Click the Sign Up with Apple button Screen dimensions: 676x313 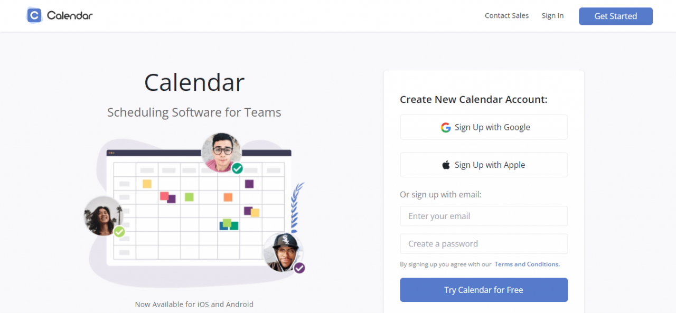[x=483, y=165]
